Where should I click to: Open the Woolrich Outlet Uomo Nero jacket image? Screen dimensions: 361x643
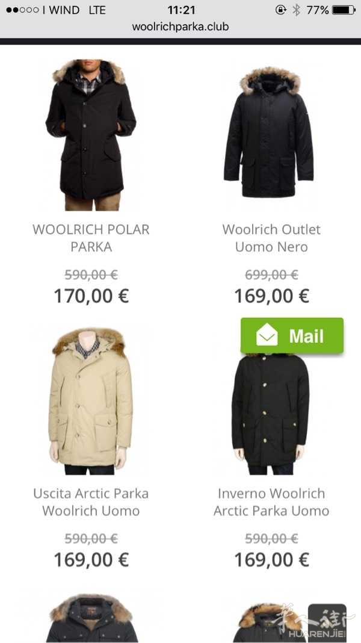point(269,132)
